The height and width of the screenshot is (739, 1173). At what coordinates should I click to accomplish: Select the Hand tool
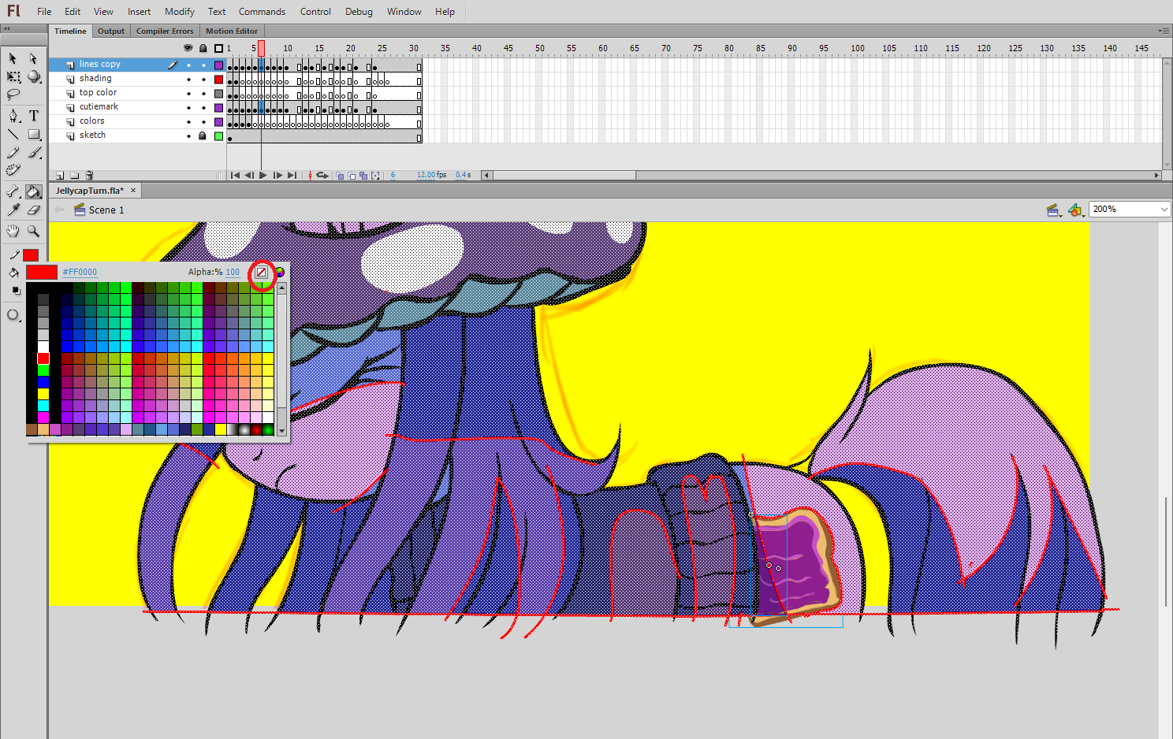(13, 231)
